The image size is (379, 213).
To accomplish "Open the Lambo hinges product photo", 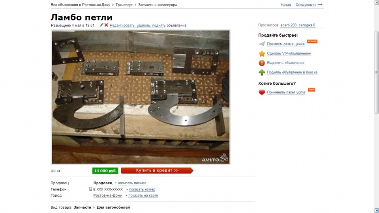I will click(141, 97).
